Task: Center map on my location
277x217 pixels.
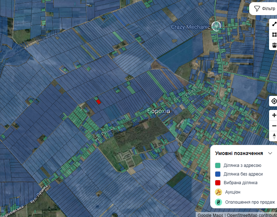Action: [x=274, y=101]
